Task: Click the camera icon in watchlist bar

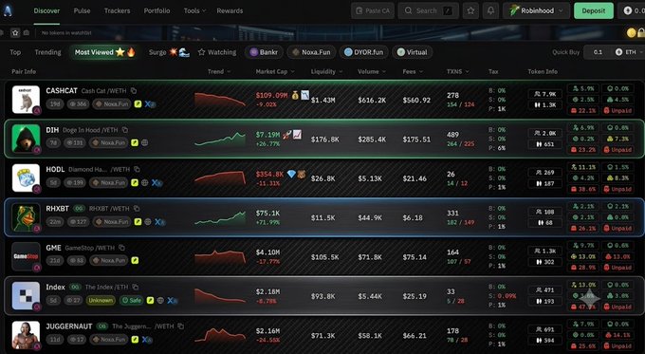Action: coord(27,32)
